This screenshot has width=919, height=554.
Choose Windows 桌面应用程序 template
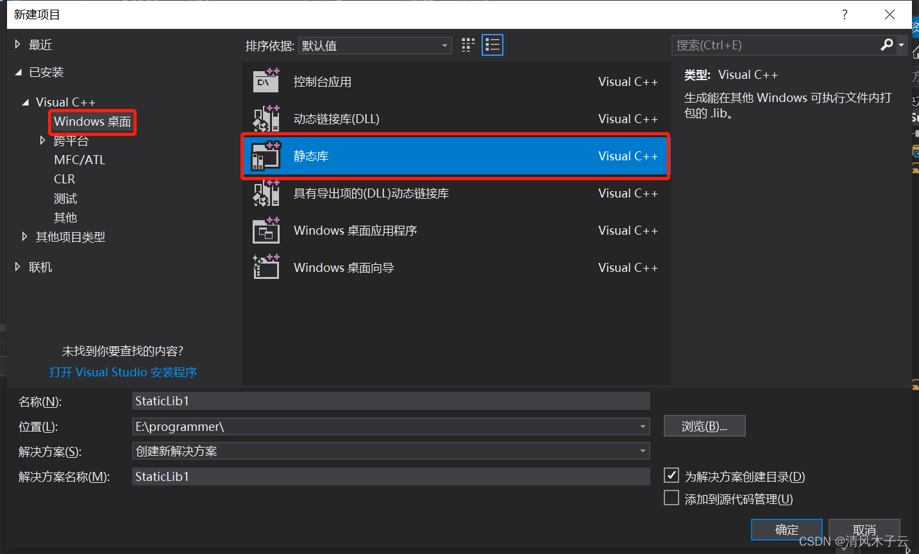pos(456,230)
